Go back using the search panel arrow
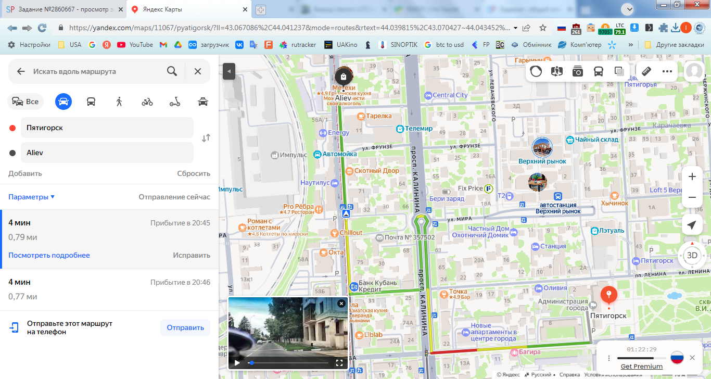This screenshot has height=379, width=711. tap(21, 71)
